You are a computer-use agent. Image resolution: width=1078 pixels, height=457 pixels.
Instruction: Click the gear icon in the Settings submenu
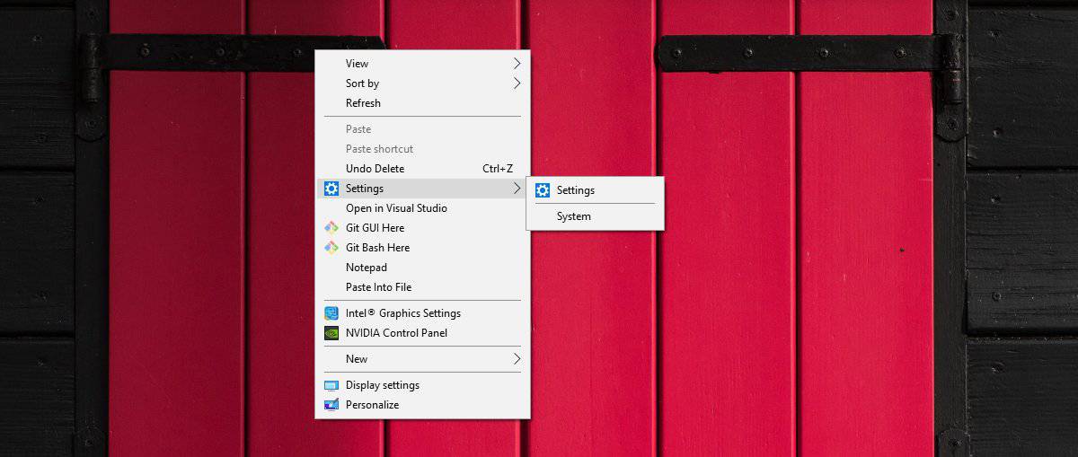pos(543,190)
